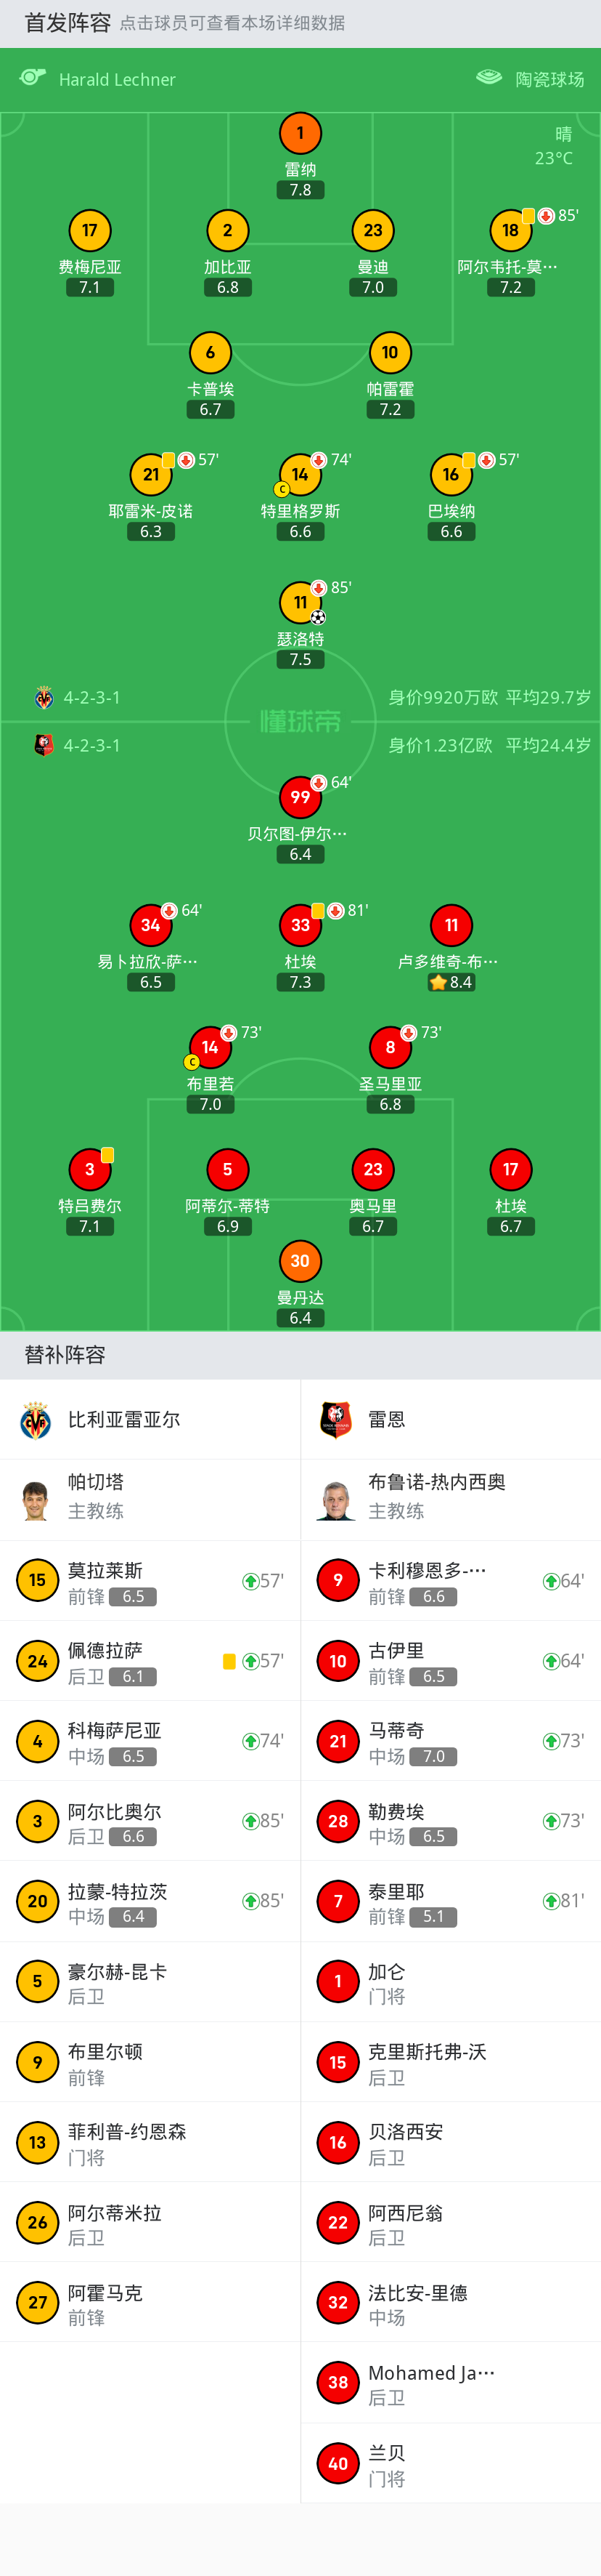The width and height of the screenshot is (601, 2576).
Task: Open 卢多维奇-布 star-rated player icon
Action: [x=450, y=925]
